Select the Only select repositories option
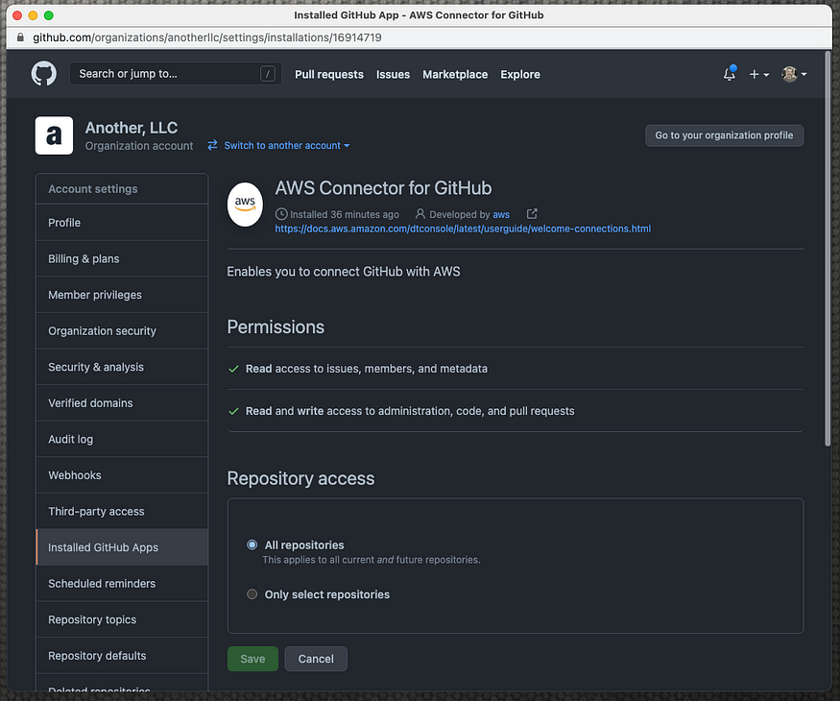The image size is (840, 701). click(252, 593)
